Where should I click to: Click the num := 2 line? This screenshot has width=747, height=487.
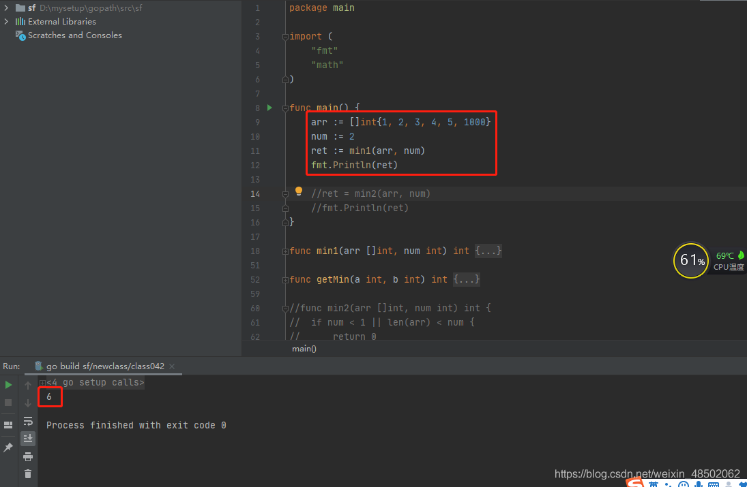[x=332, y=136]
